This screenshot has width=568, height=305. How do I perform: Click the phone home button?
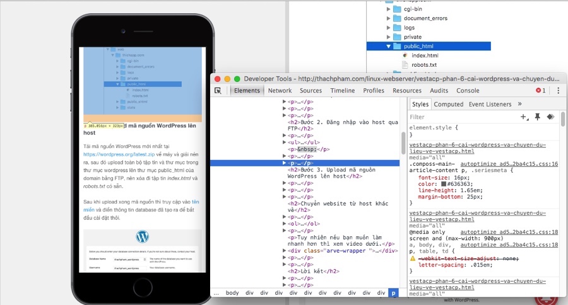[x=143, y=287]
